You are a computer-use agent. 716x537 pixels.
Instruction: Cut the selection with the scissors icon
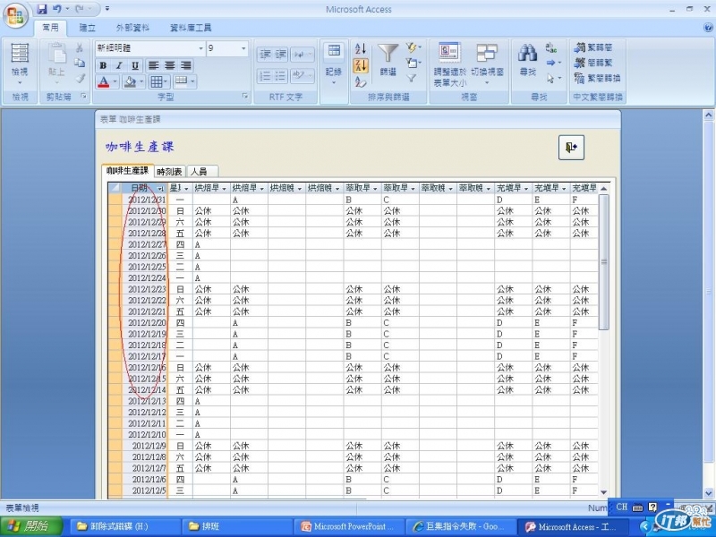pos(80,47)
